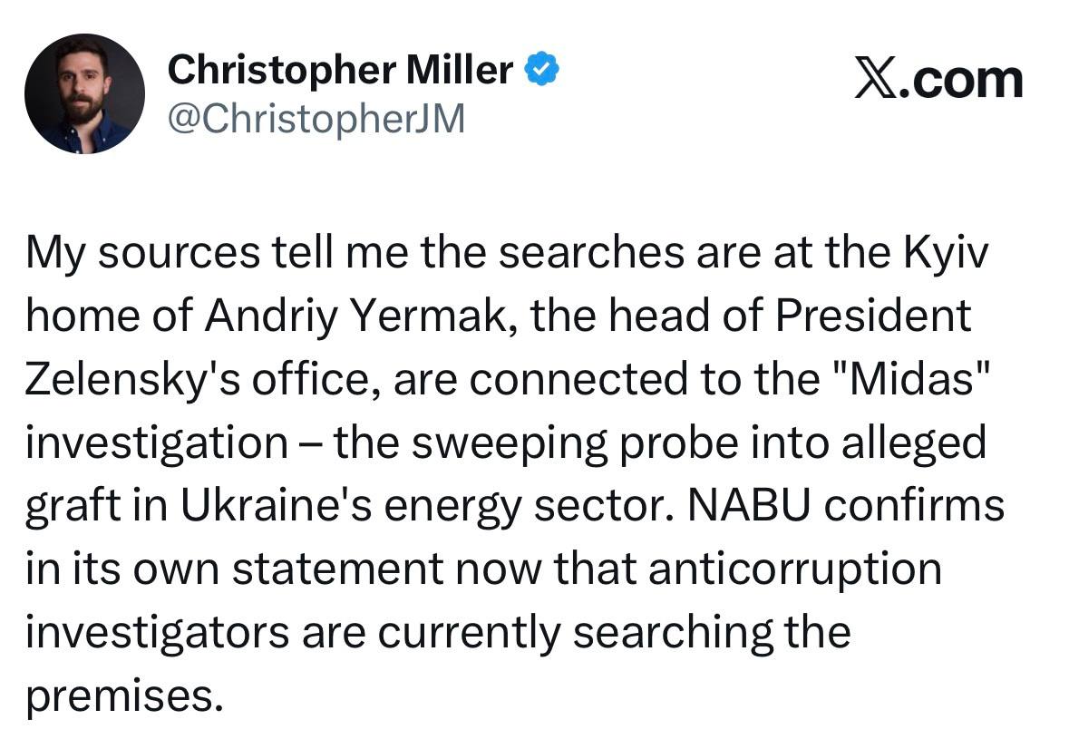The width and height of the screenshot is (1069, 739).
Task: Click the blue verified checkmark badge
Action: (x=542, y=70)
